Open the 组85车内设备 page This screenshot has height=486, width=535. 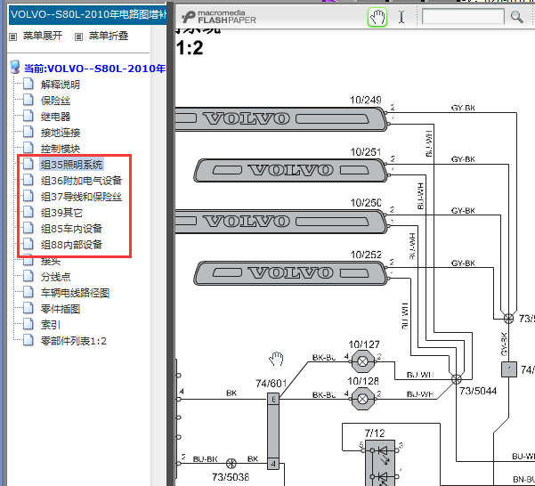click(x=71, y=229)
